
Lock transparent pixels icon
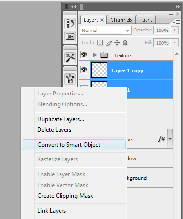[100, 43]
